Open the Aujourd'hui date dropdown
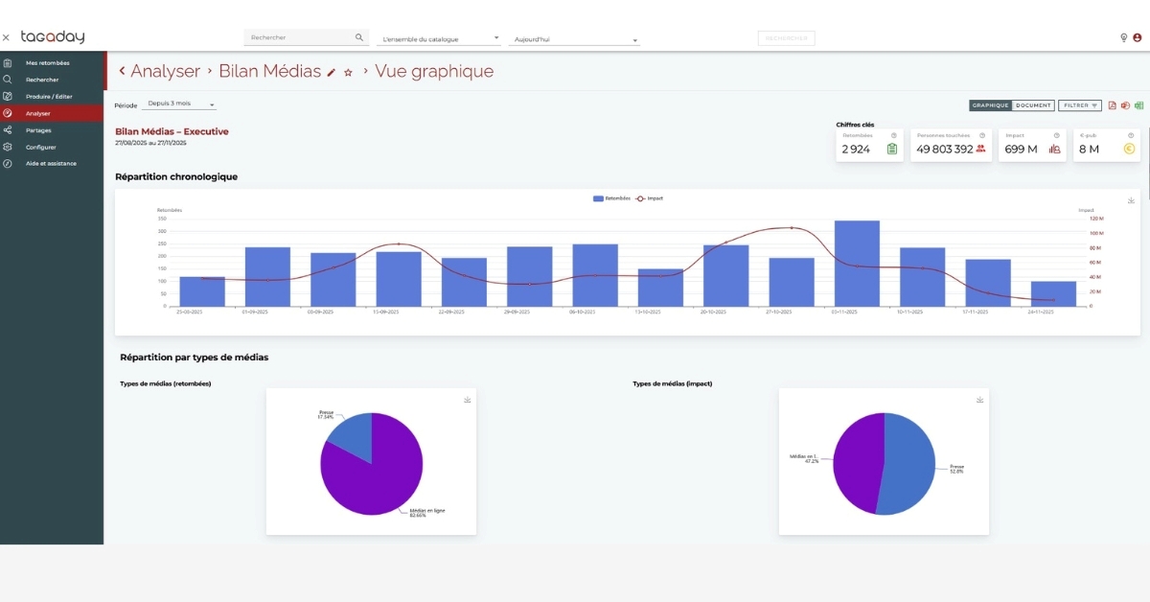This screenshot has width=1150, height=602. point(575,40)
